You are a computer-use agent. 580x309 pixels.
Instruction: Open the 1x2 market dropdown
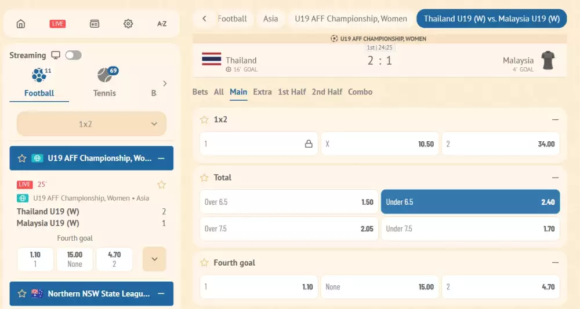92,124
